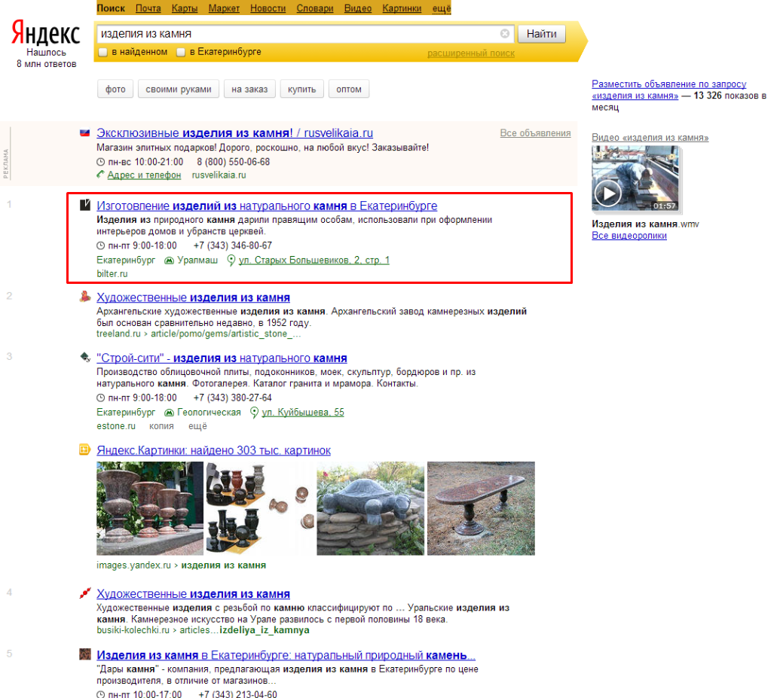Open 'Разместить объявление по запросу' link
This screenshot has height=698, width=780.
coord(669,90)
